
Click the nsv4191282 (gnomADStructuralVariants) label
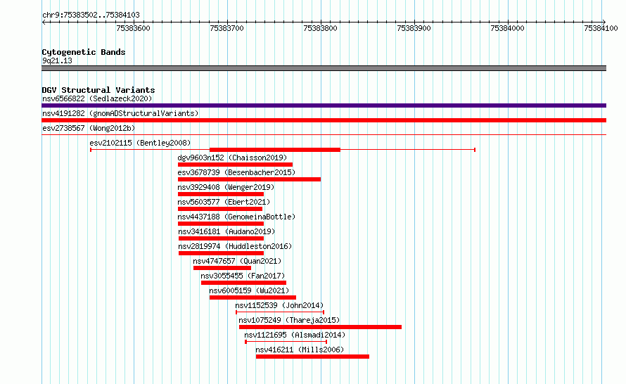tap(120, 113)
